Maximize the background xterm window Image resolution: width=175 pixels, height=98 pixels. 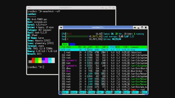pos(110,8)
